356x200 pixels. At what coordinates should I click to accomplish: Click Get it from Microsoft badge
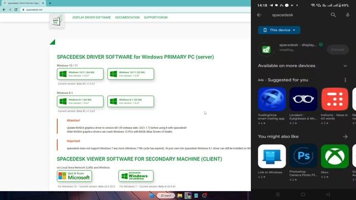click(x=75, y=176)
